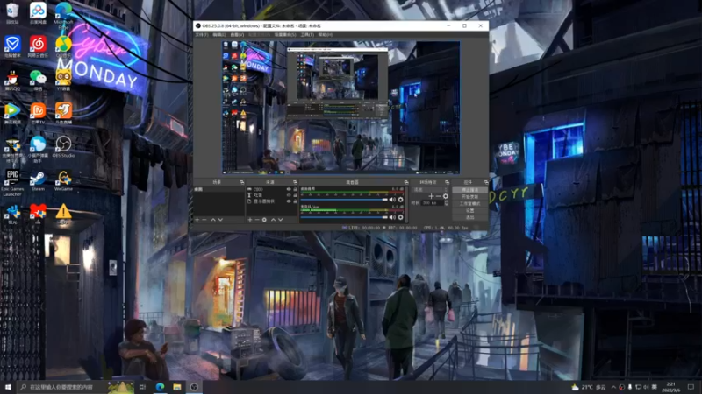Open File Explorer from the taskbar
The width and height of the screenshot is (702, 394).
pyautogui.click(x=177, y=387)
